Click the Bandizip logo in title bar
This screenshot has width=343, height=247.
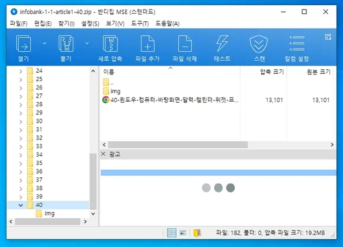pos(14,11)
